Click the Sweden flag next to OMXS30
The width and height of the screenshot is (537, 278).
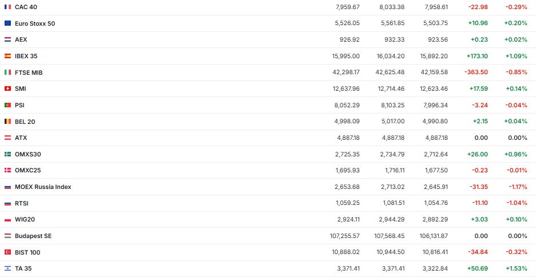pos(7,154)
